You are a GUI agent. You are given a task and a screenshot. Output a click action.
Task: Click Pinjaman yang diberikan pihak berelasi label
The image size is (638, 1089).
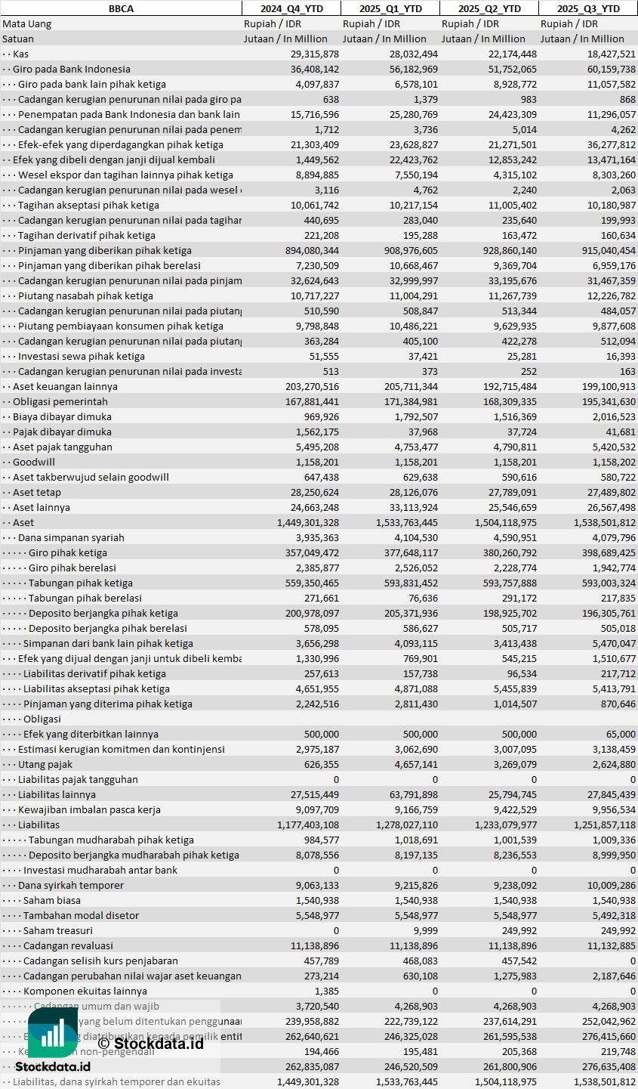tap(109, 265)
